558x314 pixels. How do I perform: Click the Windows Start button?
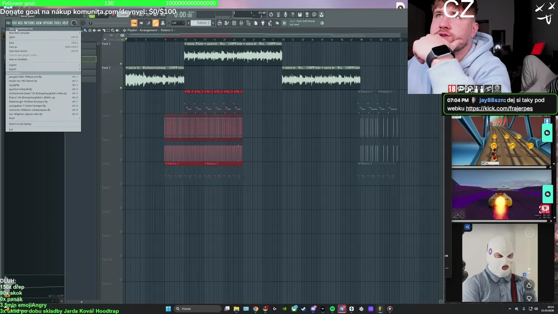168,309
